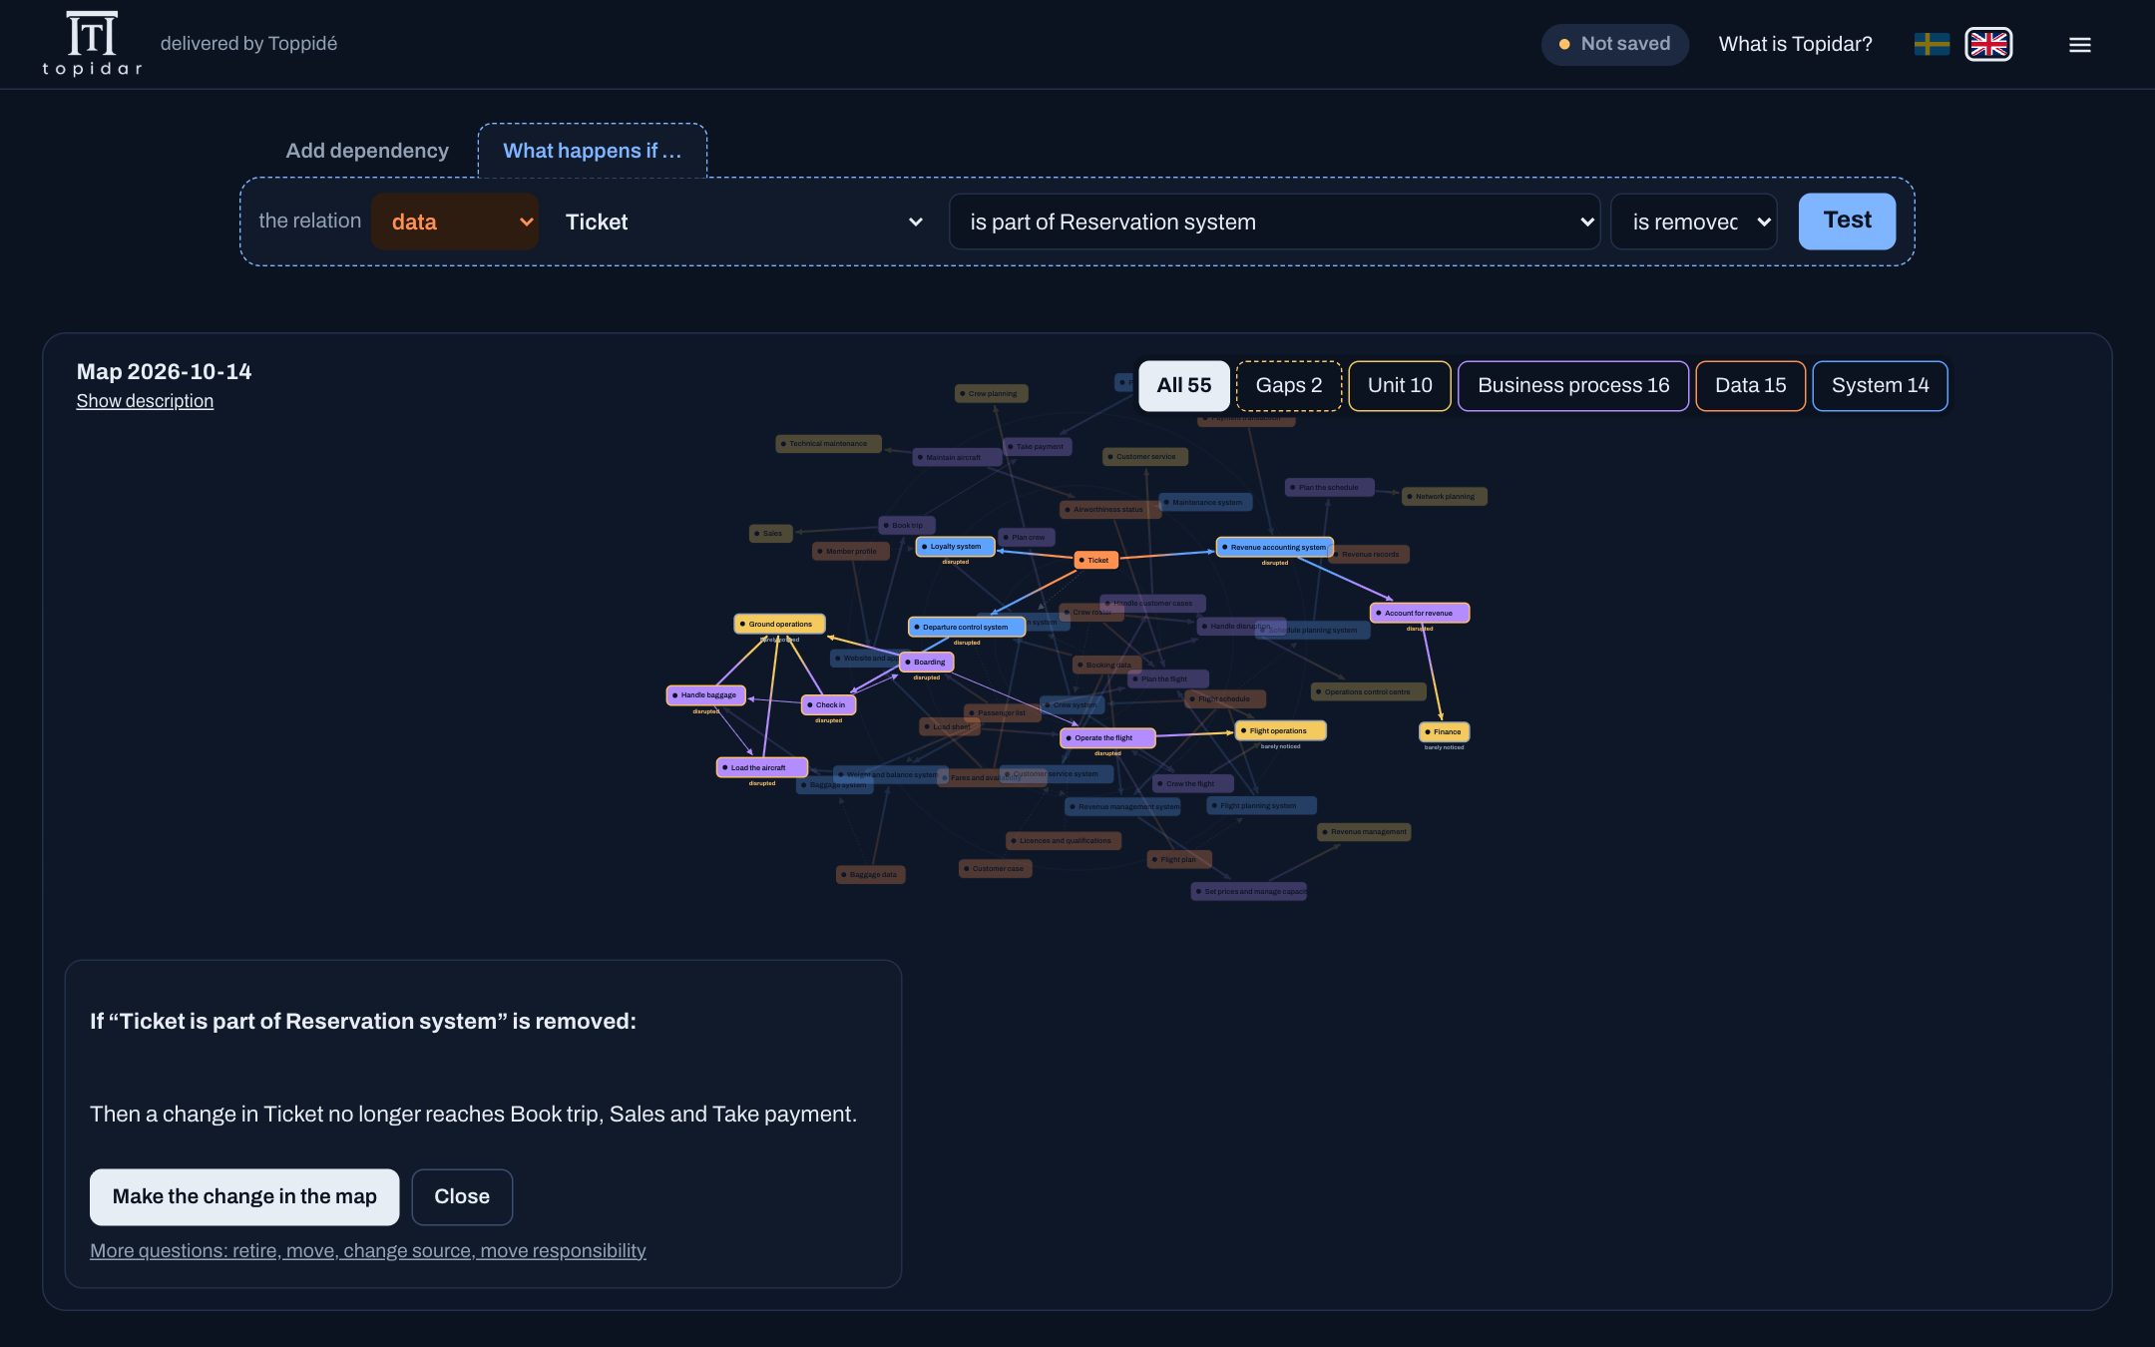Switch language to Swedish flag
Image resolution: width=2155 pixels, height=1347 pixels.
click(1932, 44)
